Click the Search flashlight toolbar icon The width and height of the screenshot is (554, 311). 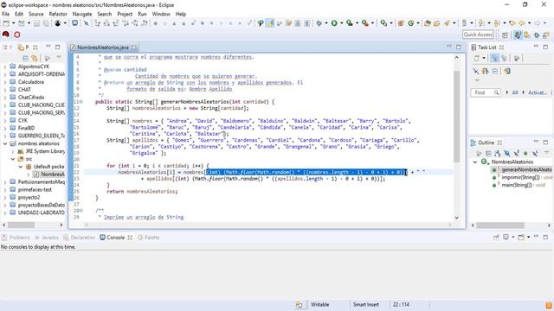pos(447,23)
